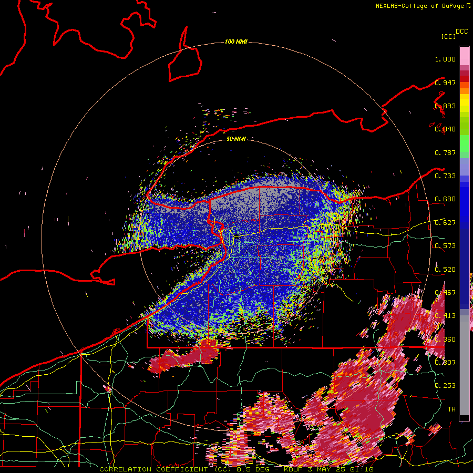Viewport: 473px width, 473px height.
Task: Click the 1.000 color scale value
Action: click(445, 59)
